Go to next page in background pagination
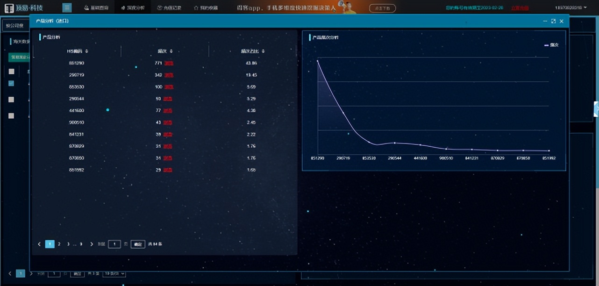This screenshot has height=286, width=599. 31,273
